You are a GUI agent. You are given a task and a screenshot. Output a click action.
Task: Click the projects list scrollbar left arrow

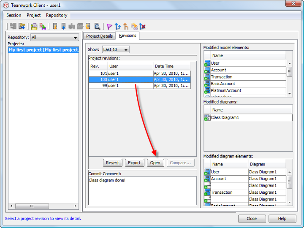click(11, 206)
